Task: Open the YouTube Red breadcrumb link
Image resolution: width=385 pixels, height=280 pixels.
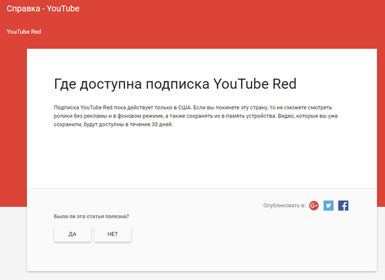Action: pyautogui.click(x=24, y=31)
